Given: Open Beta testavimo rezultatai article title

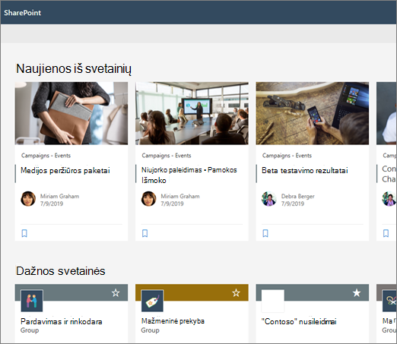Looking at the screenshot, I should pos(305,170).
